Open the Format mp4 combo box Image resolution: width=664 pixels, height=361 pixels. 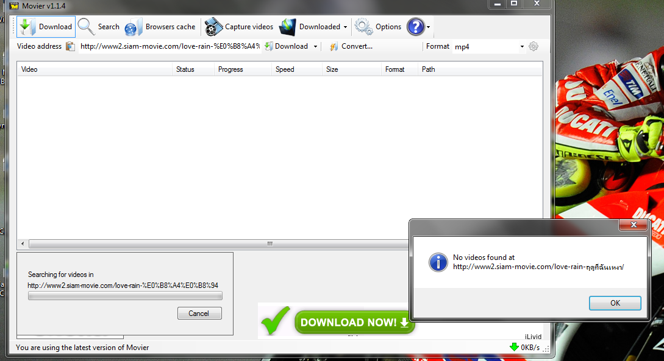489,46
